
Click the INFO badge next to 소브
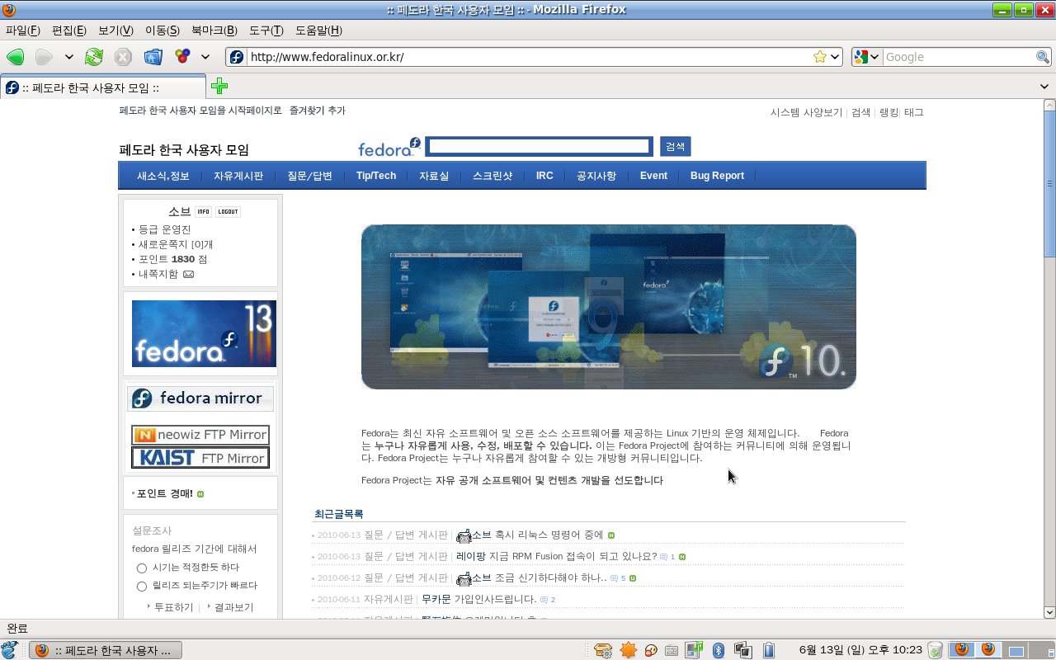pyautogui.click(x=203, y=212)
